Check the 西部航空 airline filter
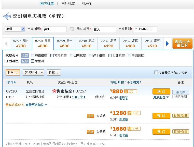Image resolution: width=194 pixels, height=147 pixels. pos(110,55)
